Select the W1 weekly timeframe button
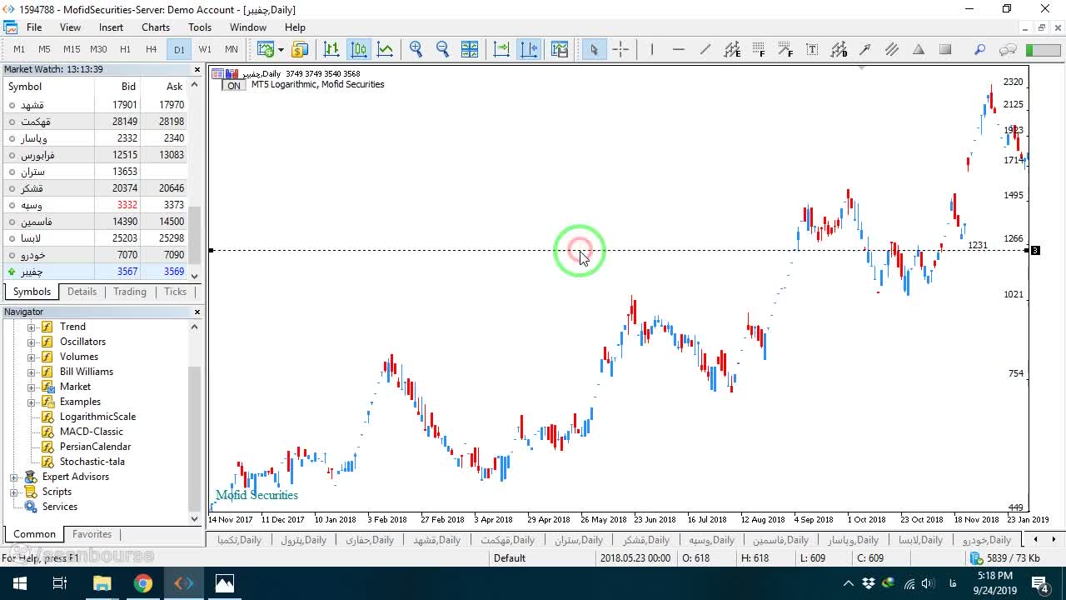The width and height of the screenshot is (1066, 600). pos(205,49)
